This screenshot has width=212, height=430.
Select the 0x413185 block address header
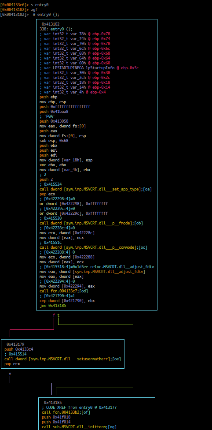pyautogui.click(x=53, y=402)
